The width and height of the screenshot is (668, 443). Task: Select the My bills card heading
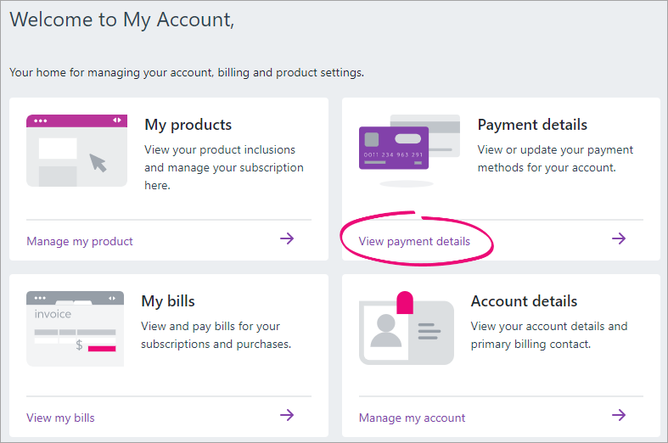pos(168,301)
